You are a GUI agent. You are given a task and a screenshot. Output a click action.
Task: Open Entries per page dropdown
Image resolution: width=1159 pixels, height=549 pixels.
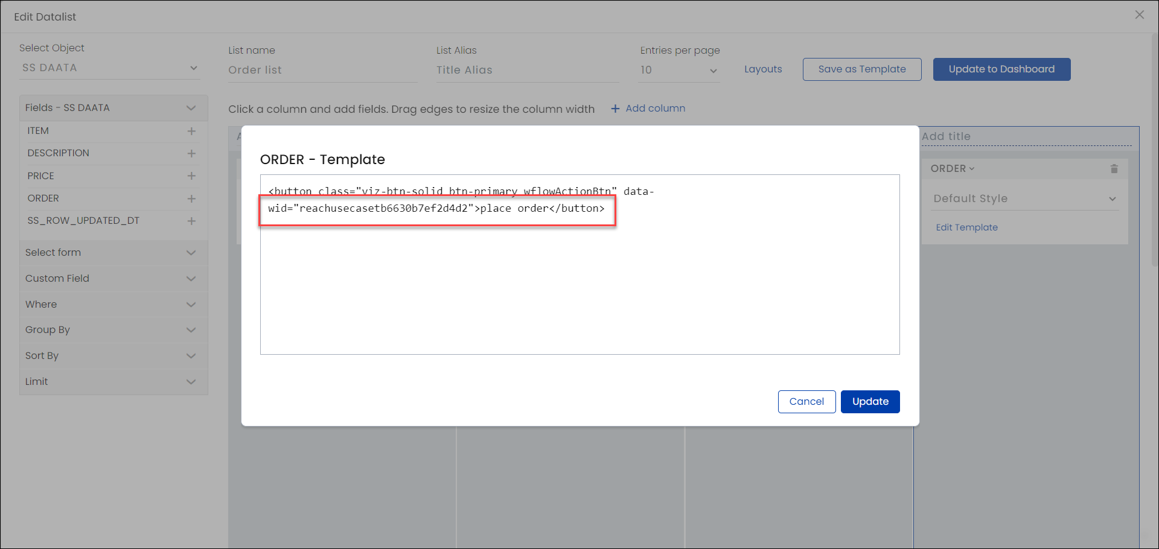point(679,71)
